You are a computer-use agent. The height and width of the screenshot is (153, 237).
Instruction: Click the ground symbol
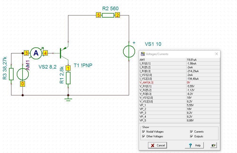68,99
